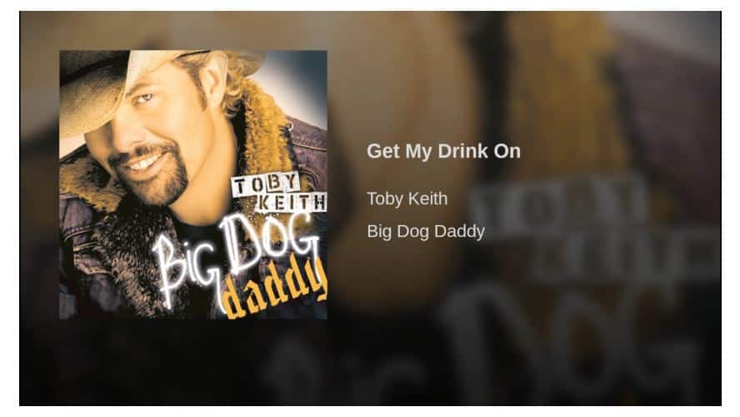Select the song title Get My Drink On
The height and width of the screenshot is (417, 740).
(443, 151)
